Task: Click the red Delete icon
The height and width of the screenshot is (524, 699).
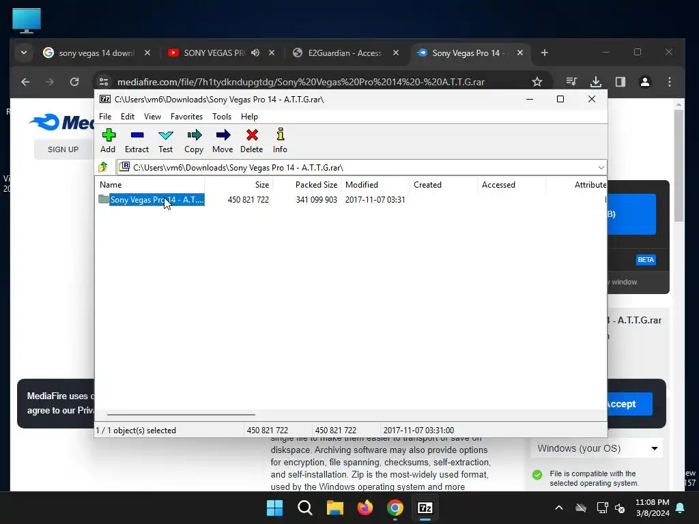Action: (251, 141)
